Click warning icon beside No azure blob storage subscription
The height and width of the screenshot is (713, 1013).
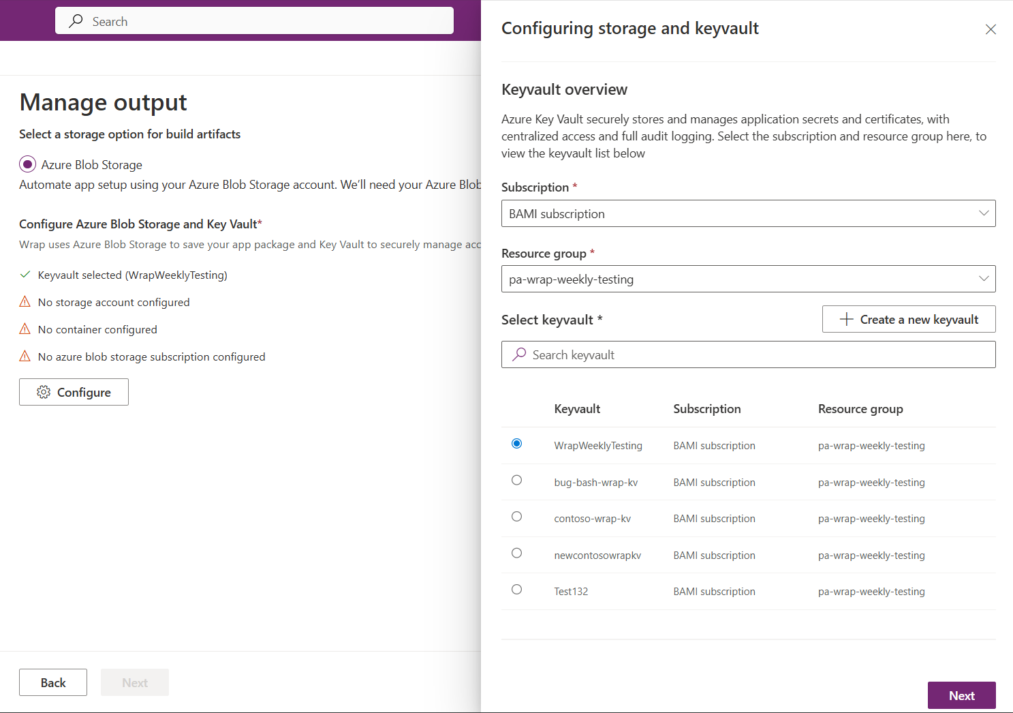point(25,356)
